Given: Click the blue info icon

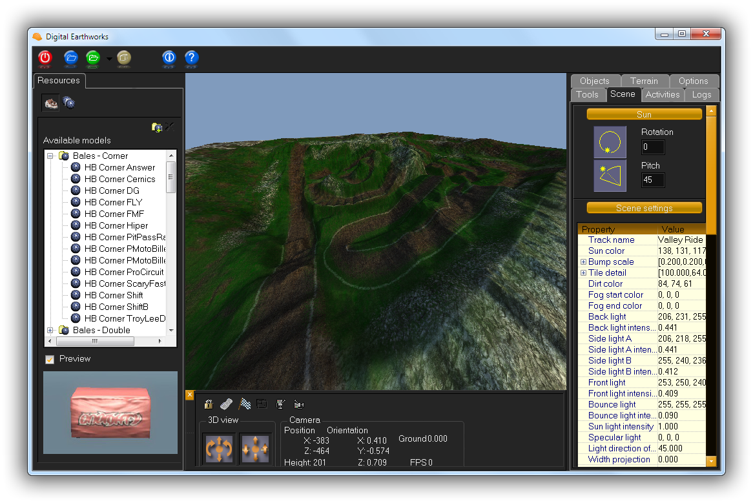Looking at the screenshot, I should click(169, 57).
